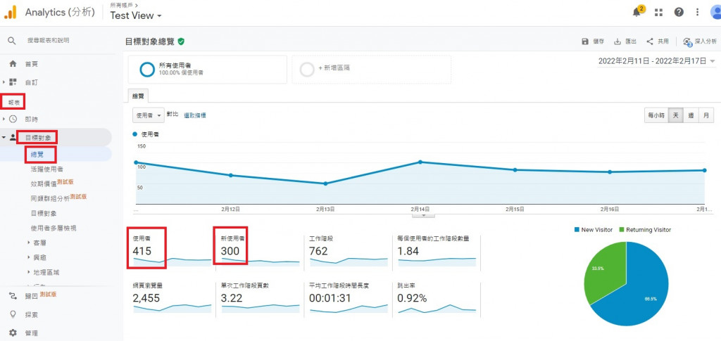Click the attribution icon beside 歸因
The width and height of the screenshot is (721, 341).
tap(13, 296)
